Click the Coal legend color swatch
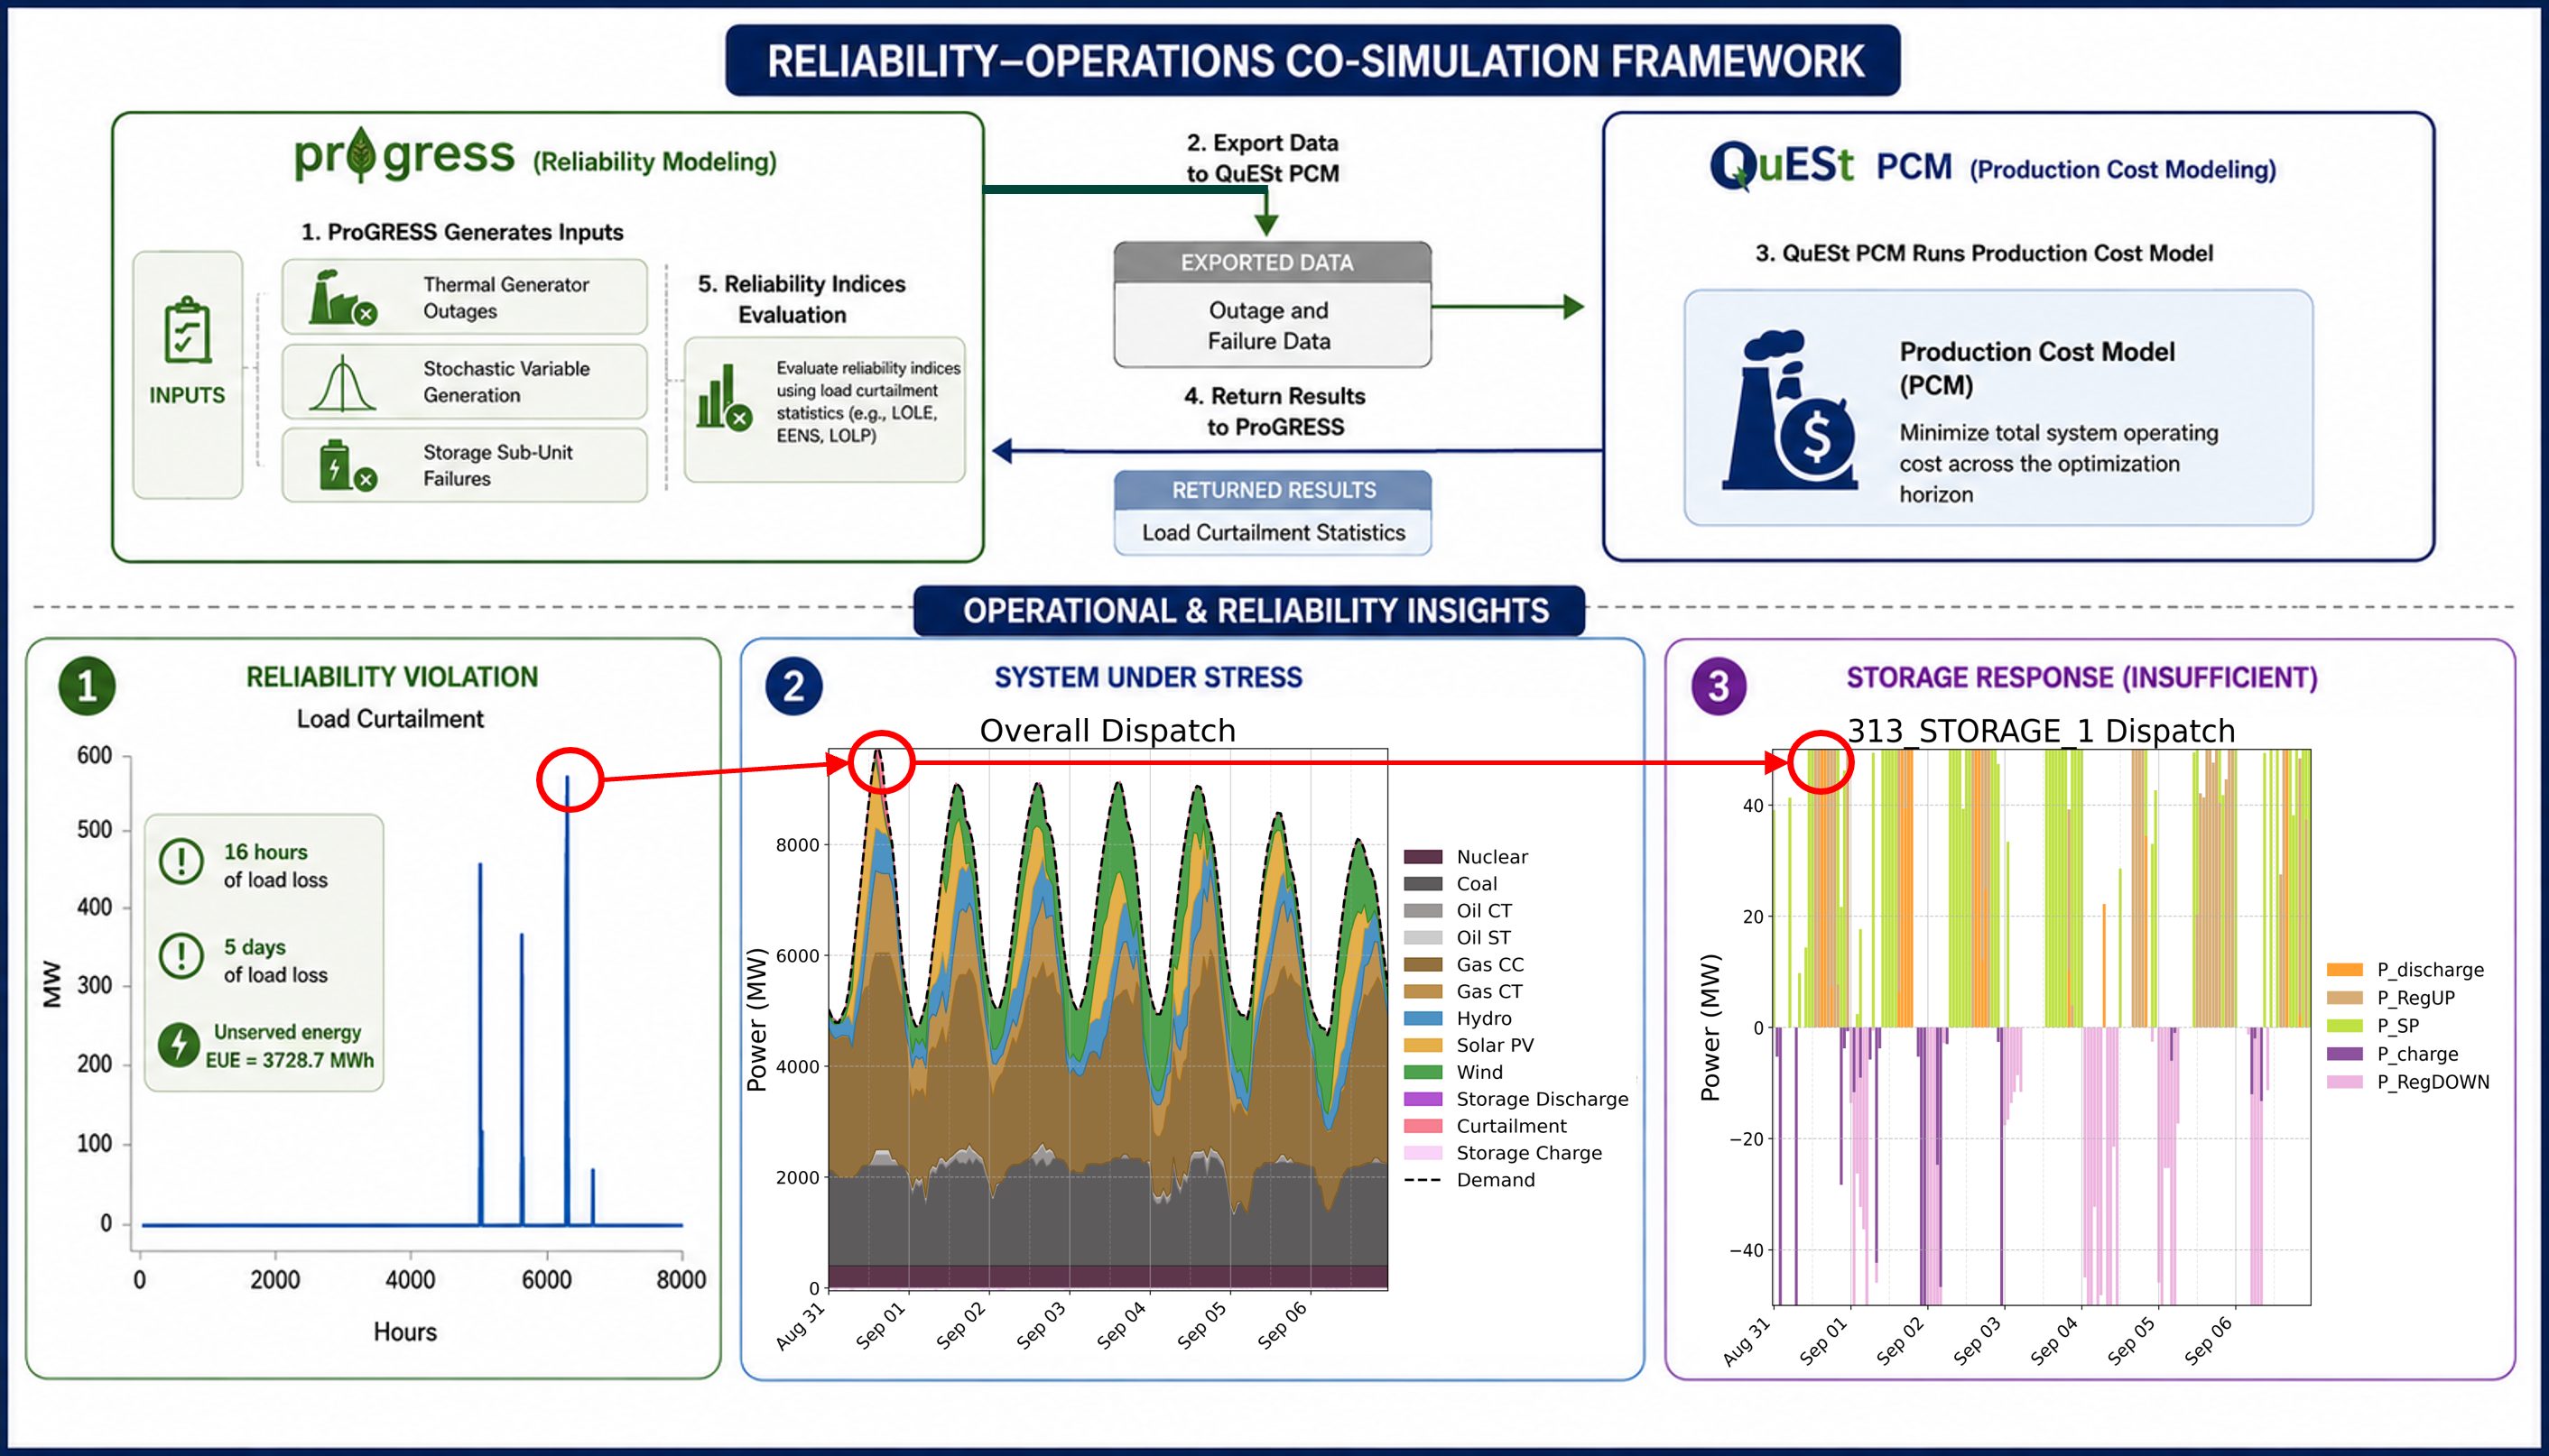This screenshot has height=1456, width=2549. click(1423, 884)
